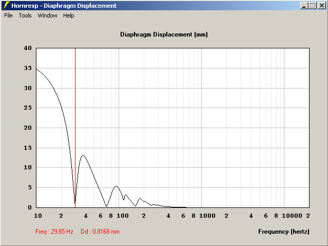The image size is (328, 246).
Task: Click the 10000 label on the frequency axis
Action: [292, 216]
